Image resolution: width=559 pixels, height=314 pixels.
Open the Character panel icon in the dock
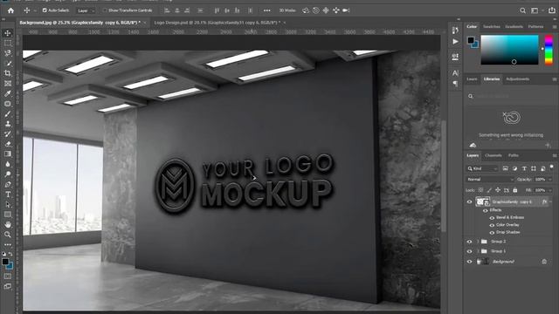(455, 73)
